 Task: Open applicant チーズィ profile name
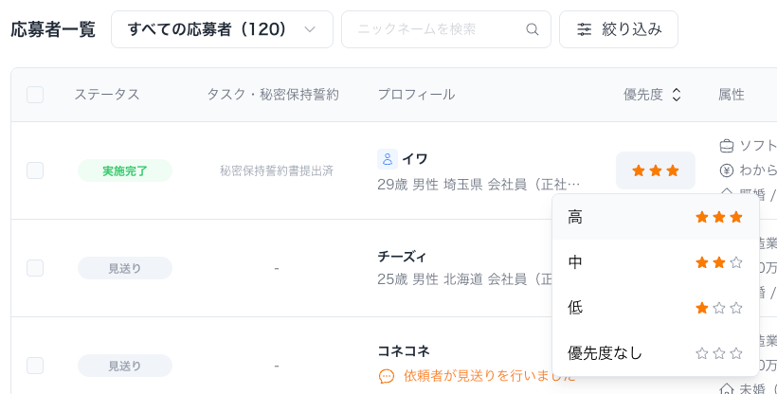(x=402, y=256)
